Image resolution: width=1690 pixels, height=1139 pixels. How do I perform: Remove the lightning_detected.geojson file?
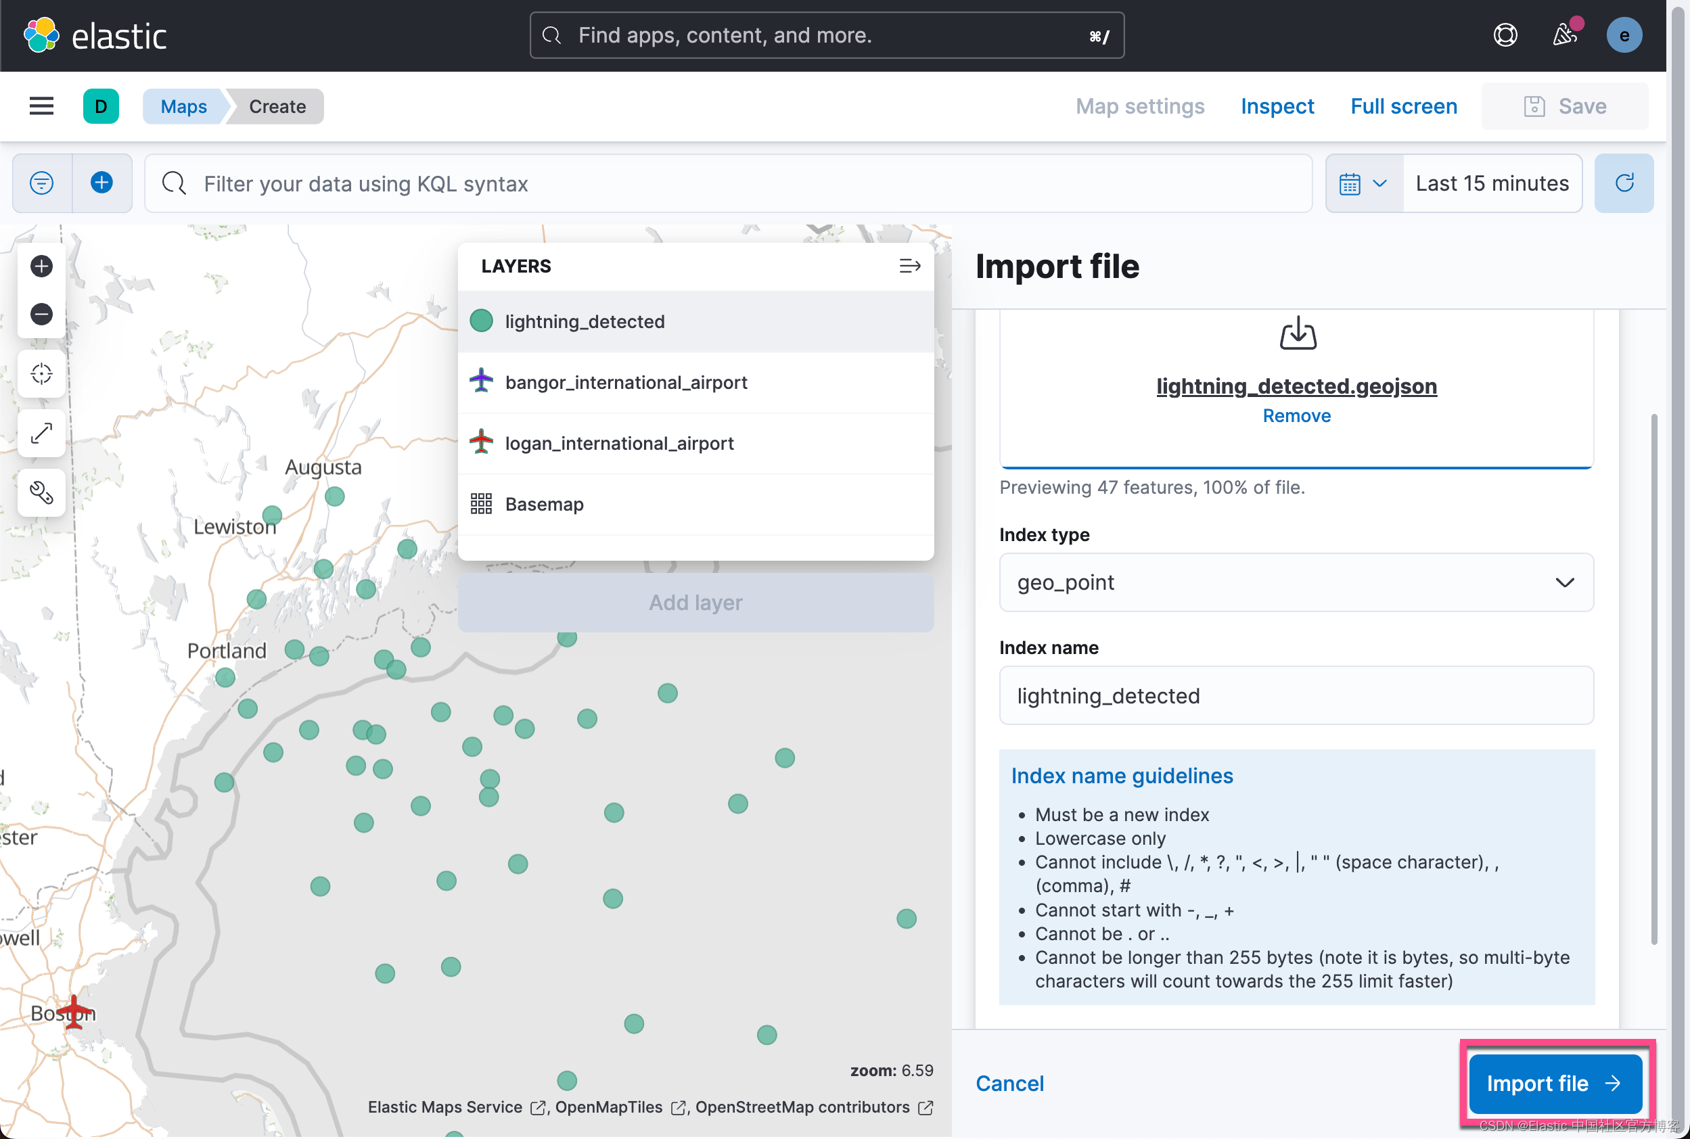click(x=1296, y=415)
